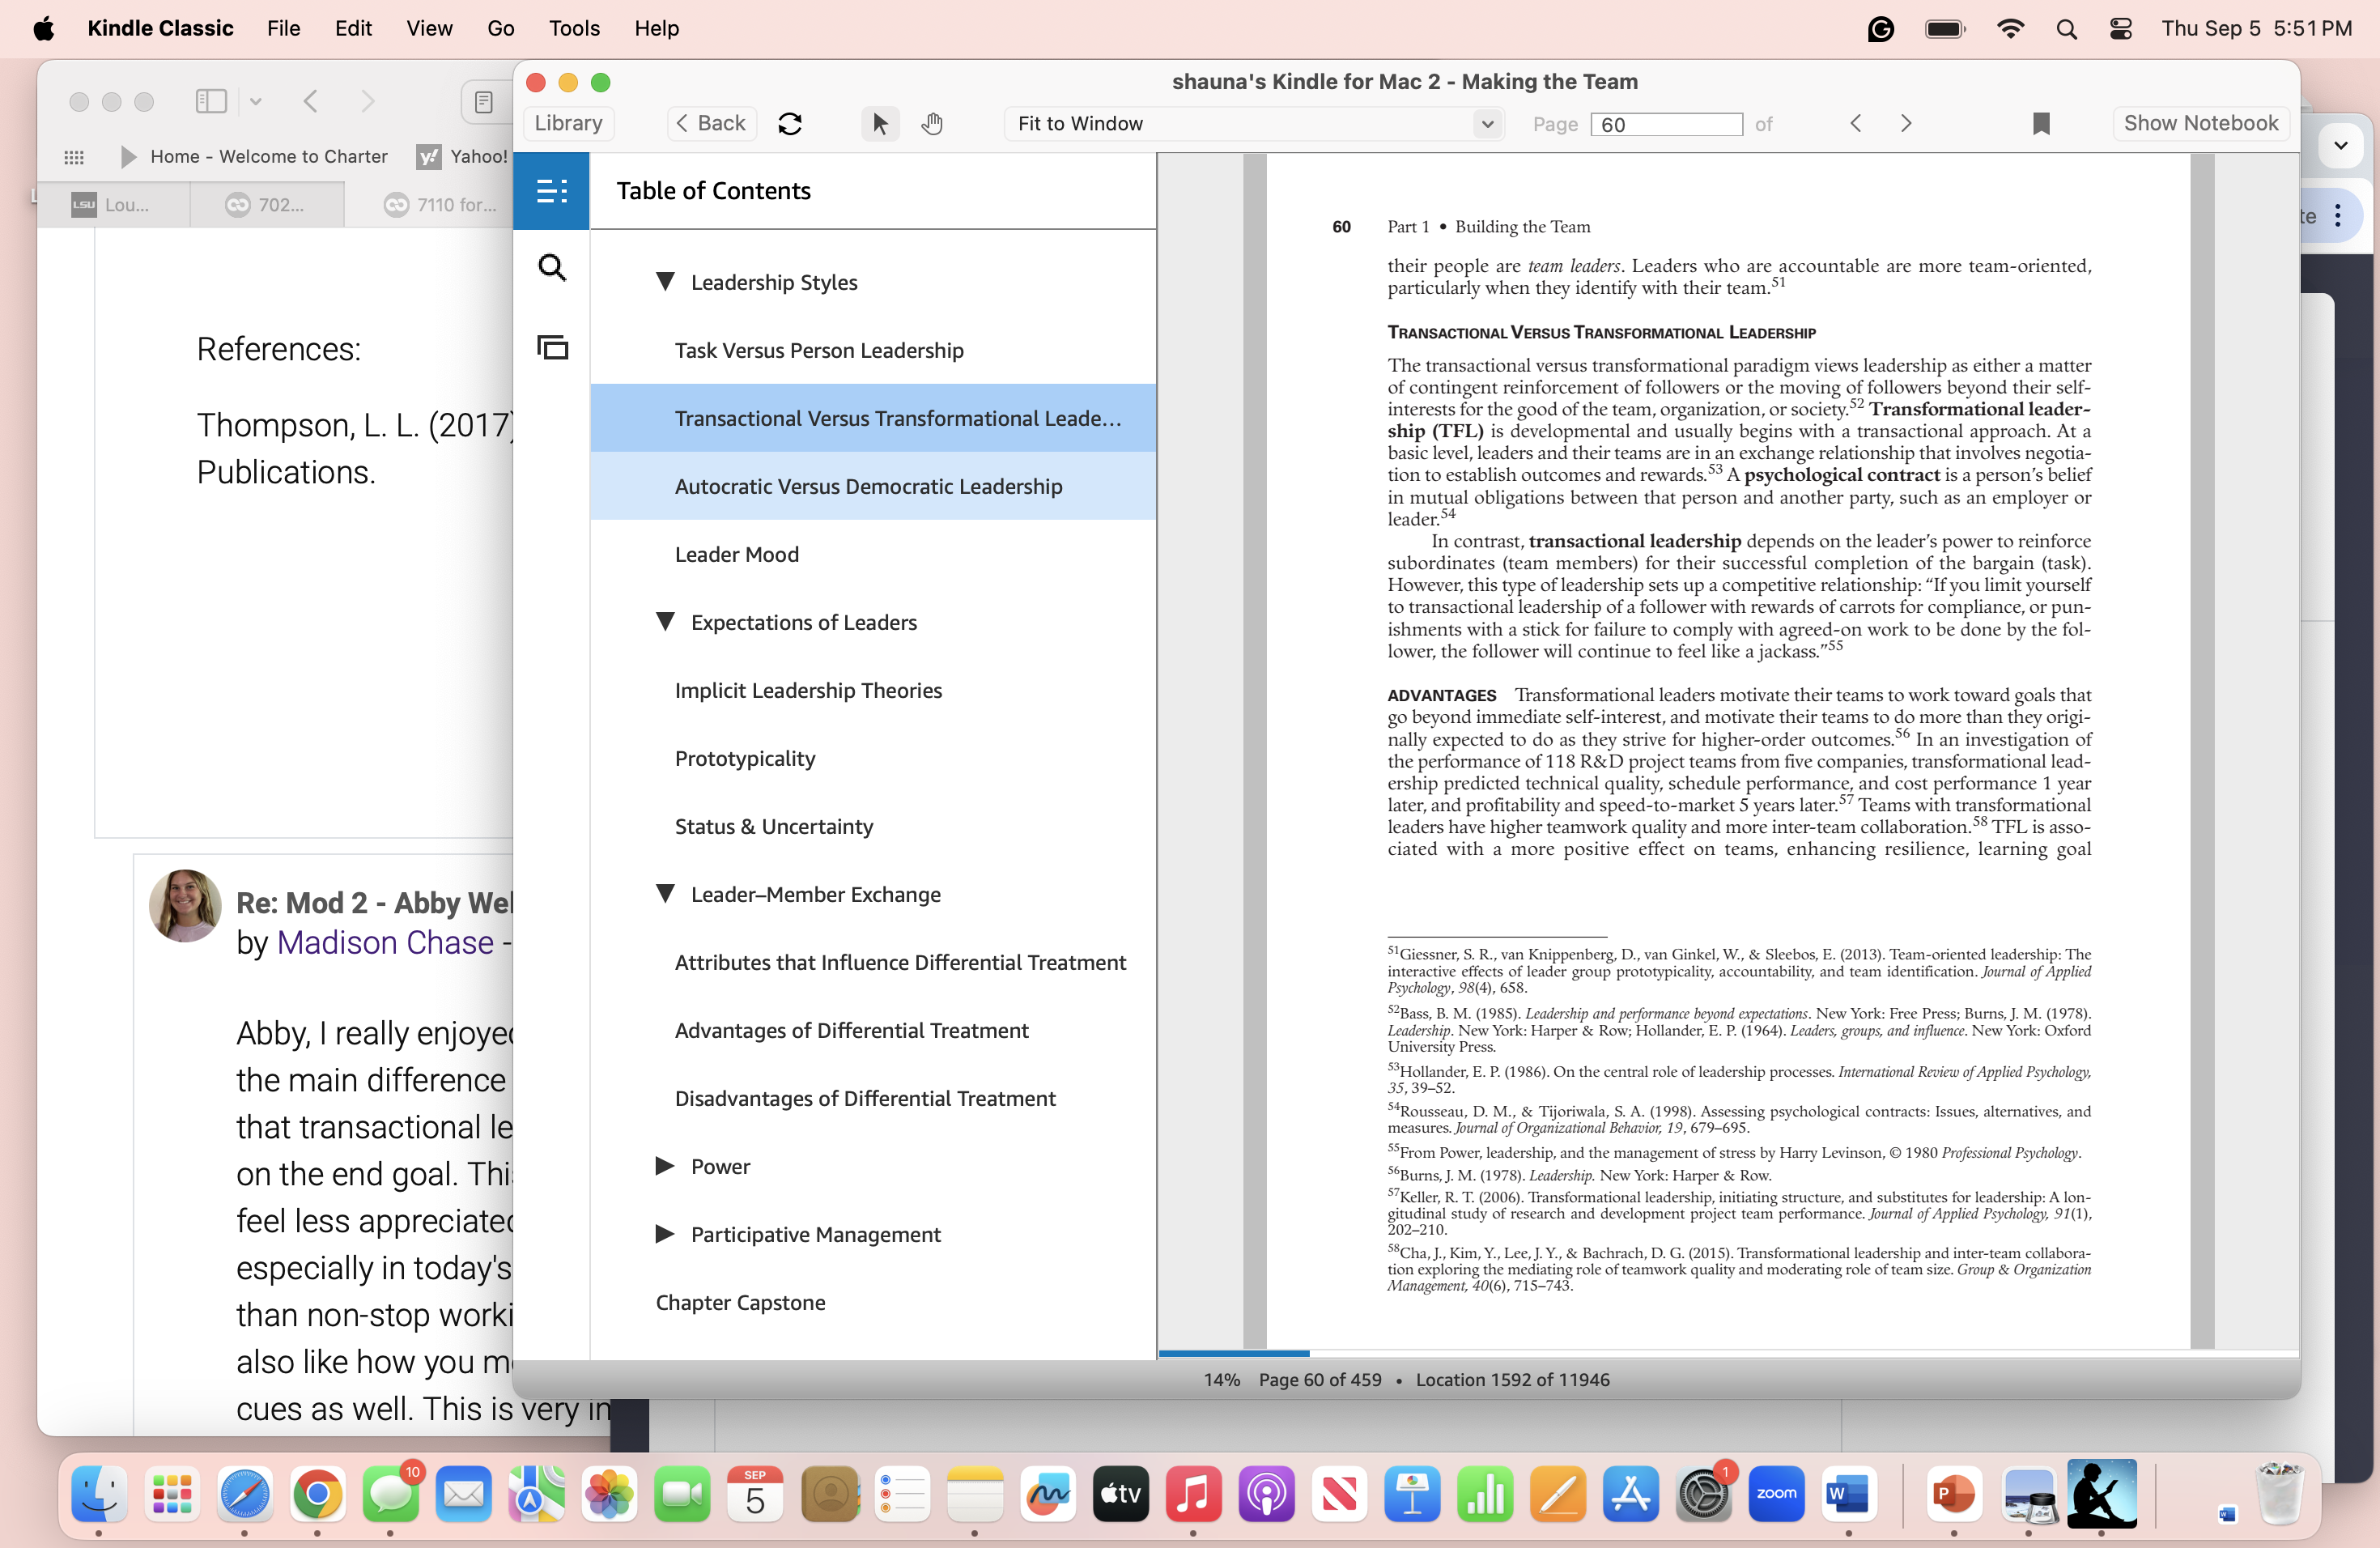
Task: Open the Go menu
Action: click(500, 29)
